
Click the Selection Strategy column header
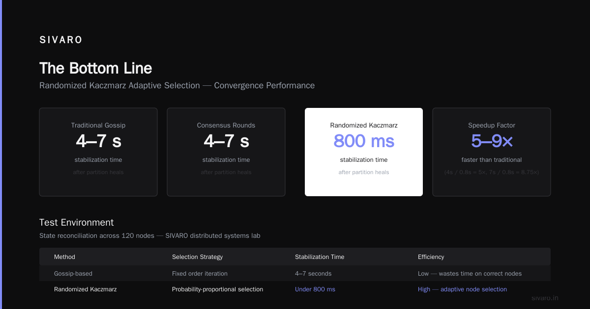197,257
